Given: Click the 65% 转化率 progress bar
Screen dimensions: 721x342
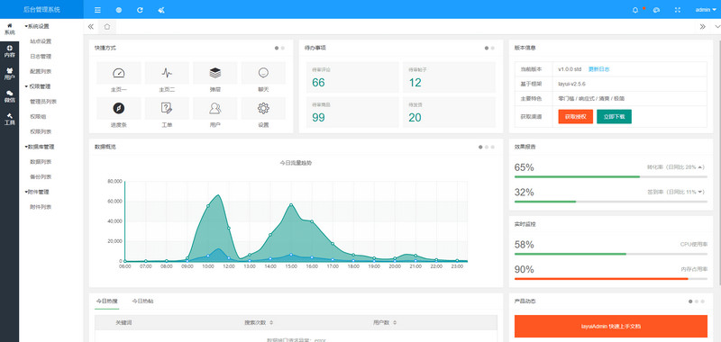Looking at the screenshot, I should coord(611,176).
